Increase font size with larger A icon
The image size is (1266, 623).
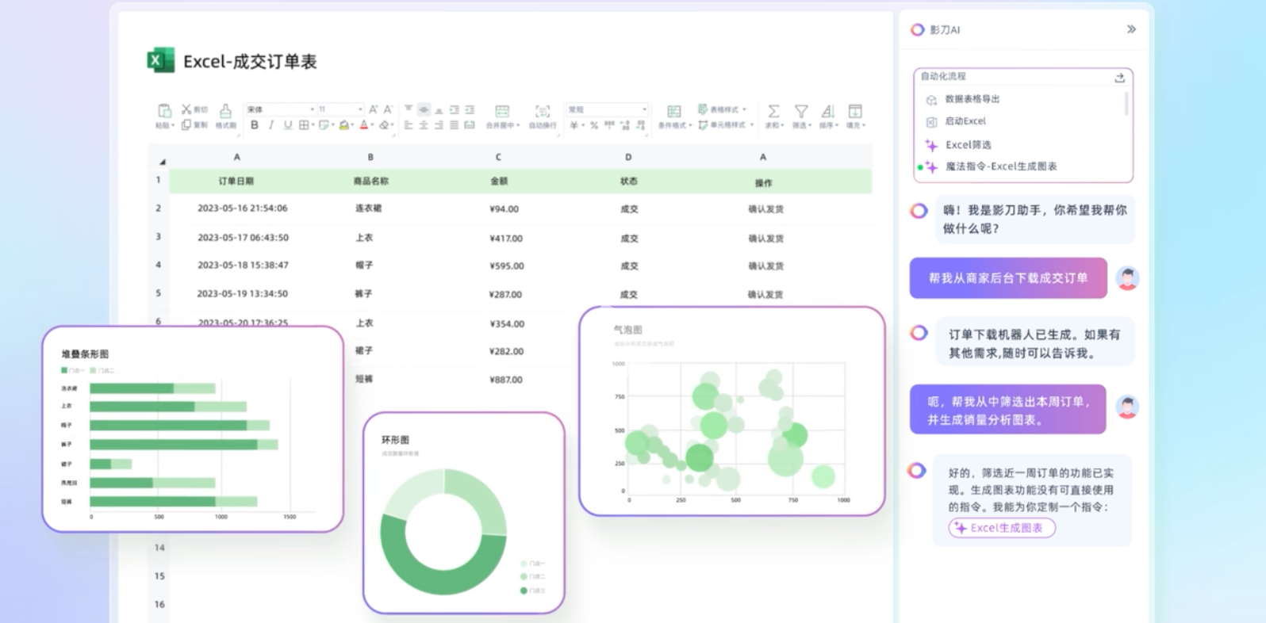(373, 109)
